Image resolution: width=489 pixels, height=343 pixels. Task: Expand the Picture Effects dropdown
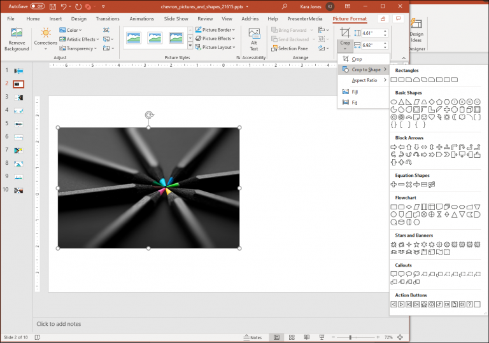pyautogui.click(x=216, y=39)
